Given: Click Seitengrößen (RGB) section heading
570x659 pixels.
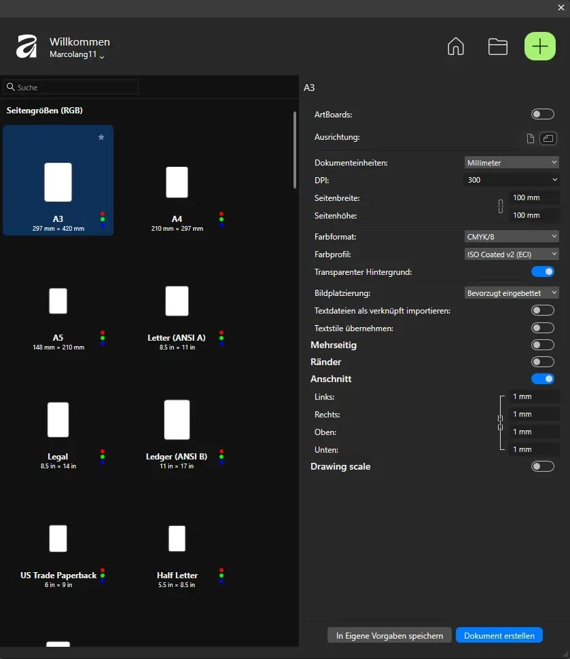Looking at the screenshot, I should (45, 110).
